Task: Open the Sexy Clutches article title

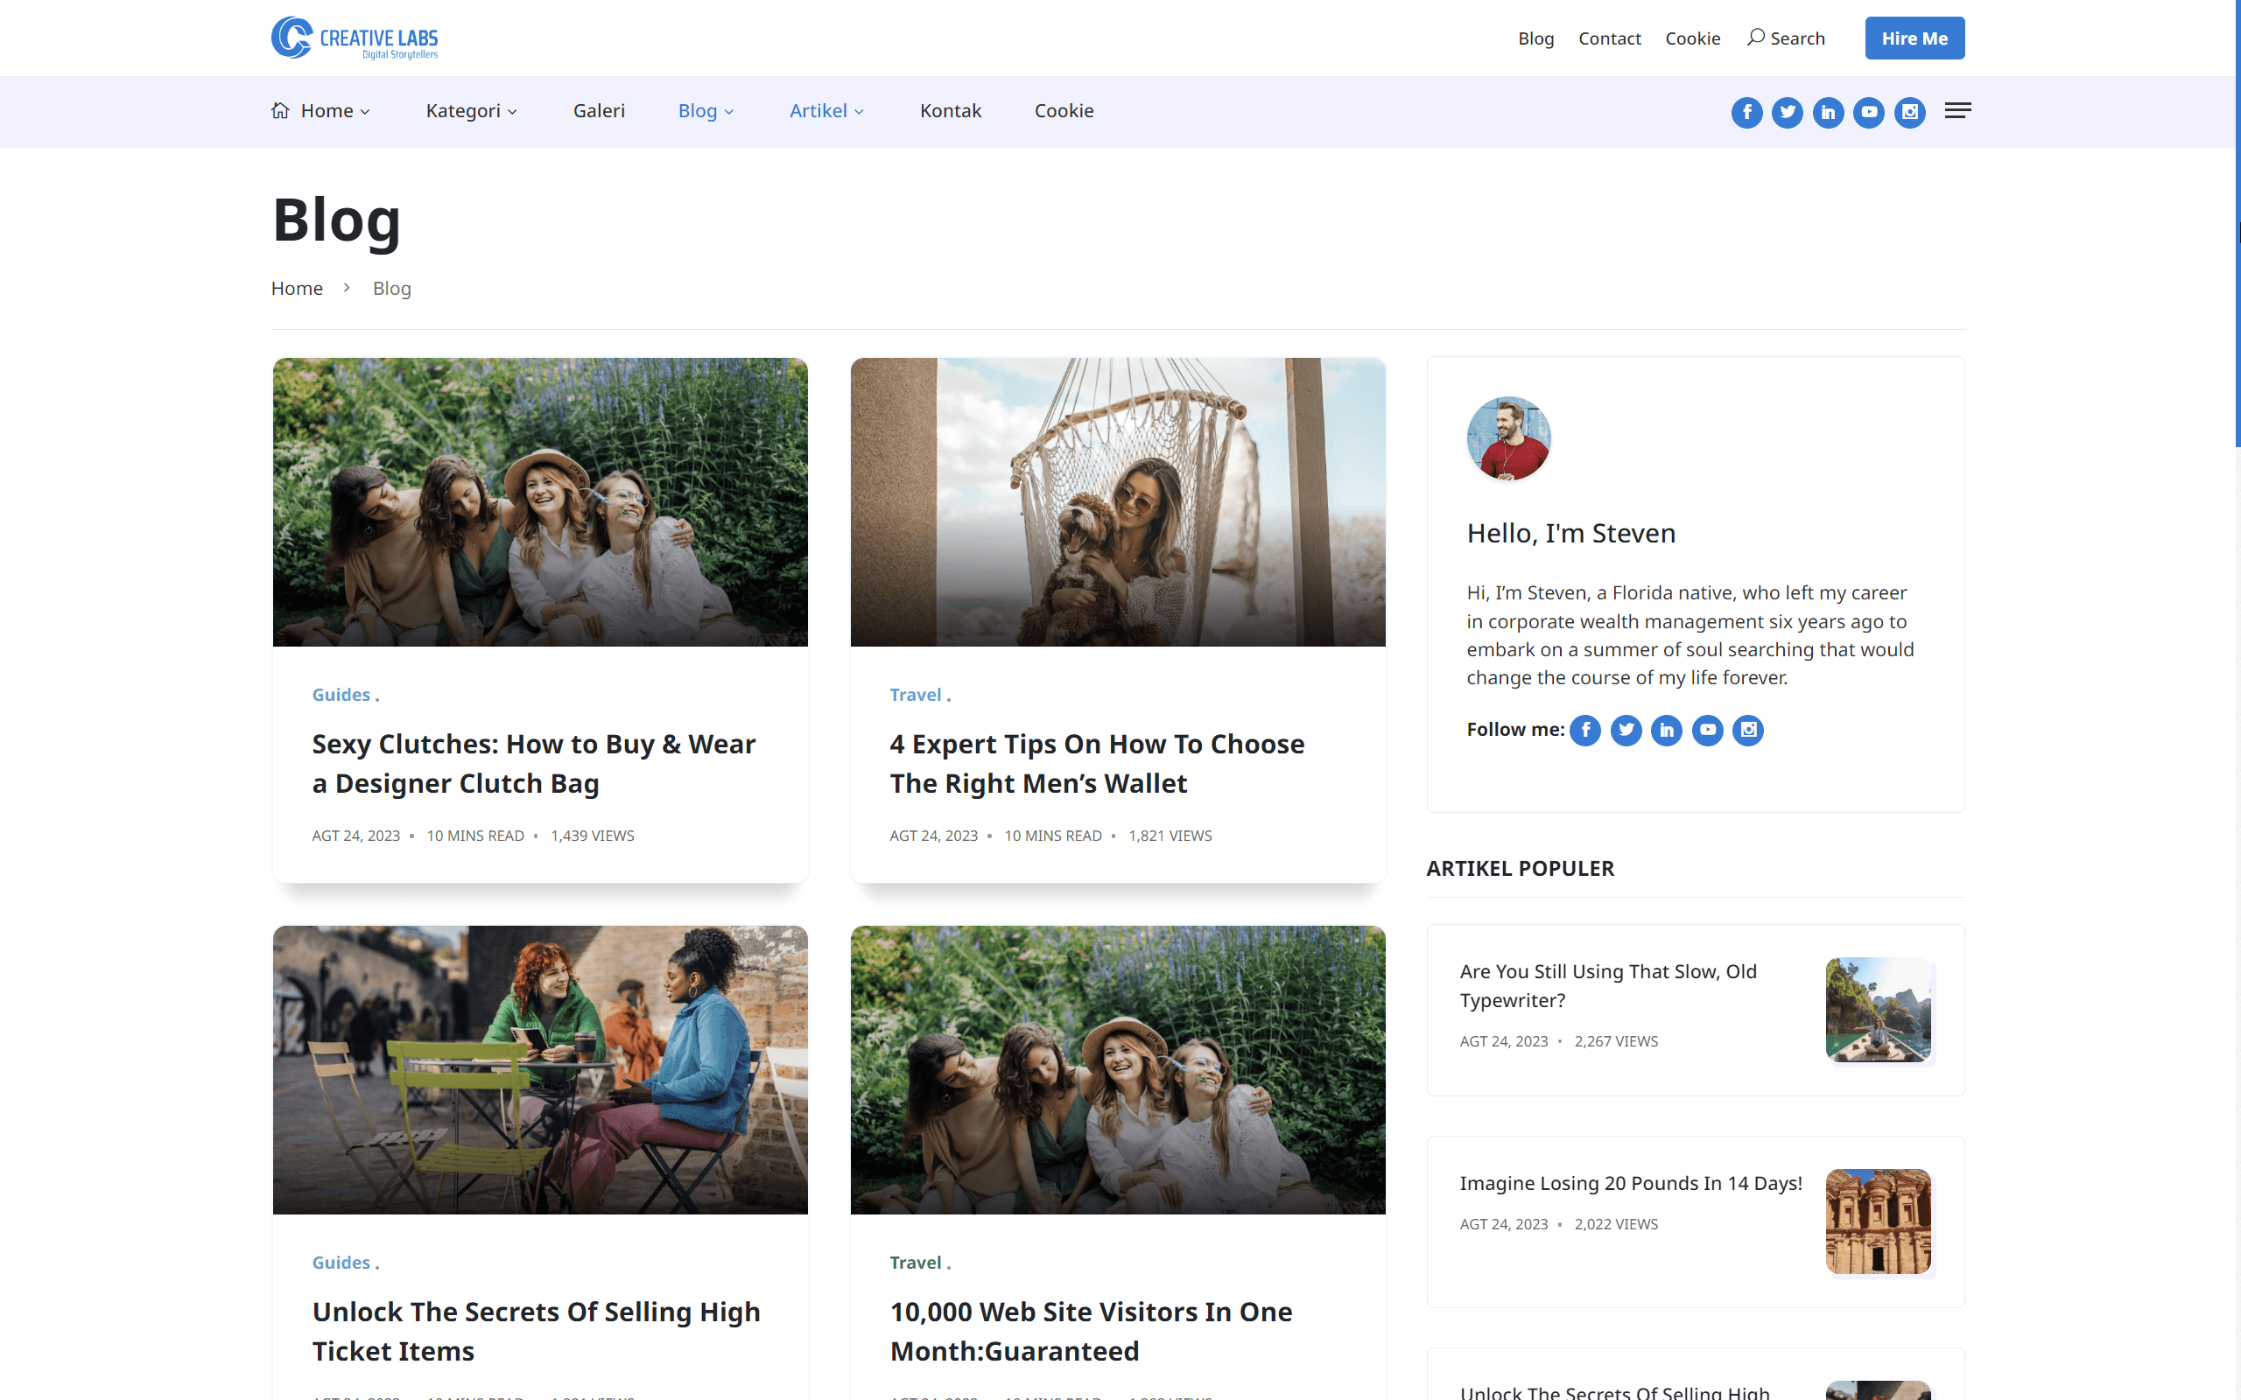Action: [x=533, y=763]
